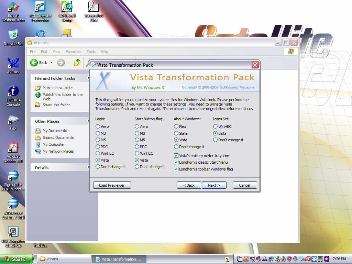Click the ATI icon in system tray

pos(308,259)
